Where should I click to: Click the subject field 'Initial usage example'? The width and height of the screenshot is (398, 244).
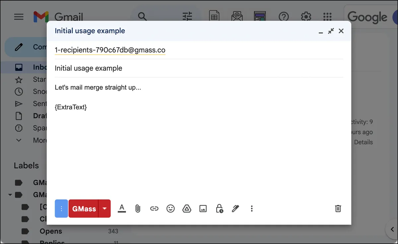(199, 68)
